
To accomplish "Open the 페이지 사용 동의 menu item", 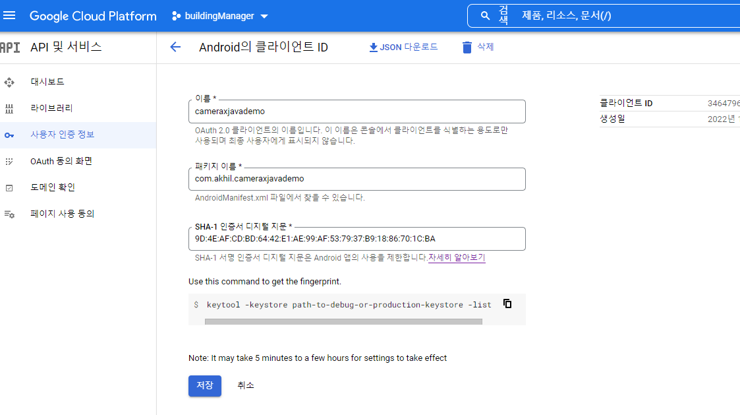I will 78,214.
